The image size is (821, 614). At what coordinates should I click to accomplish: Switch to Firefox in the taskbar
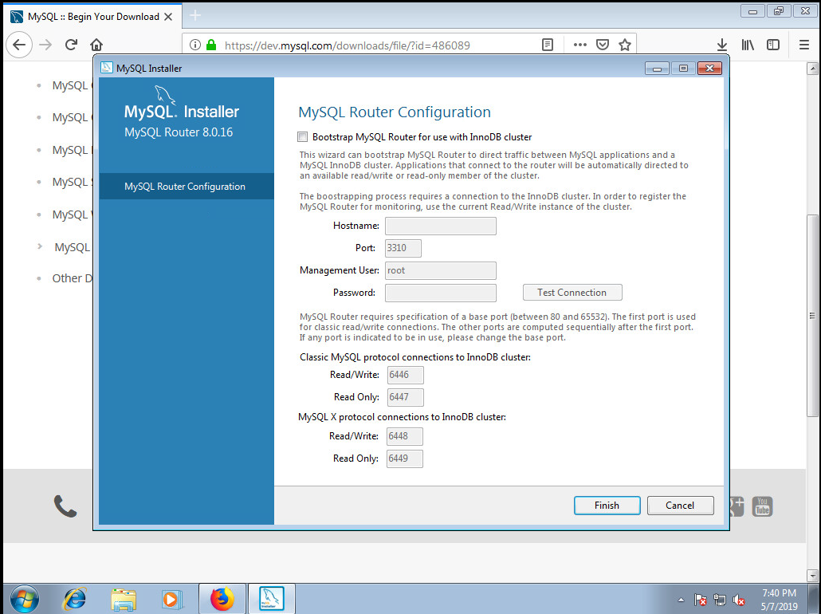pos(222,598)
